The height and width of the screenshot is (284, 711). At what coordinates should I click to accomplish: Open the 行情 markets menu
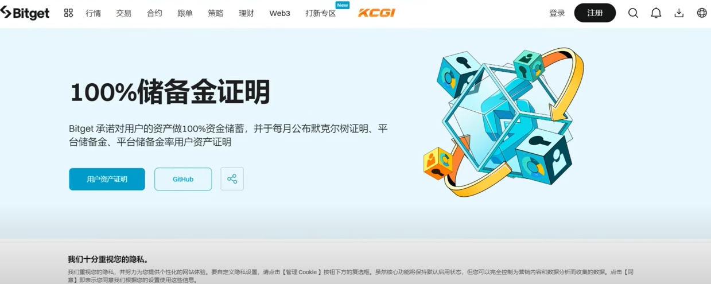tap(93, 13)
